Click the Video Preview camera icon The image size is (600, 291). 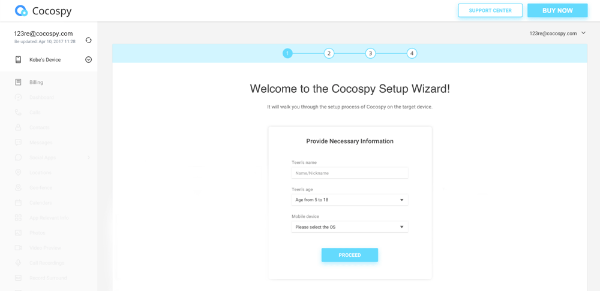click(x=18, y=248)
